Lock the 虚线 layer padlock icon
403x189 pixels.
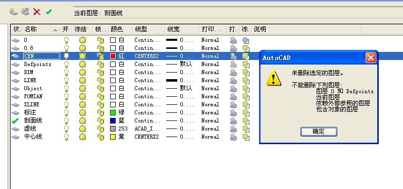(x=100, y=129)
